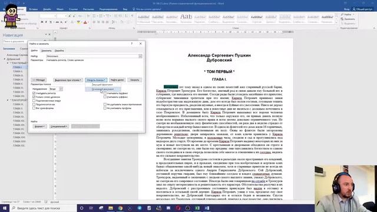The height and width of the screenshot is (212, 377).
Task: Open the 'Специальный' dropdown button
Action: [x=59, y=126]
